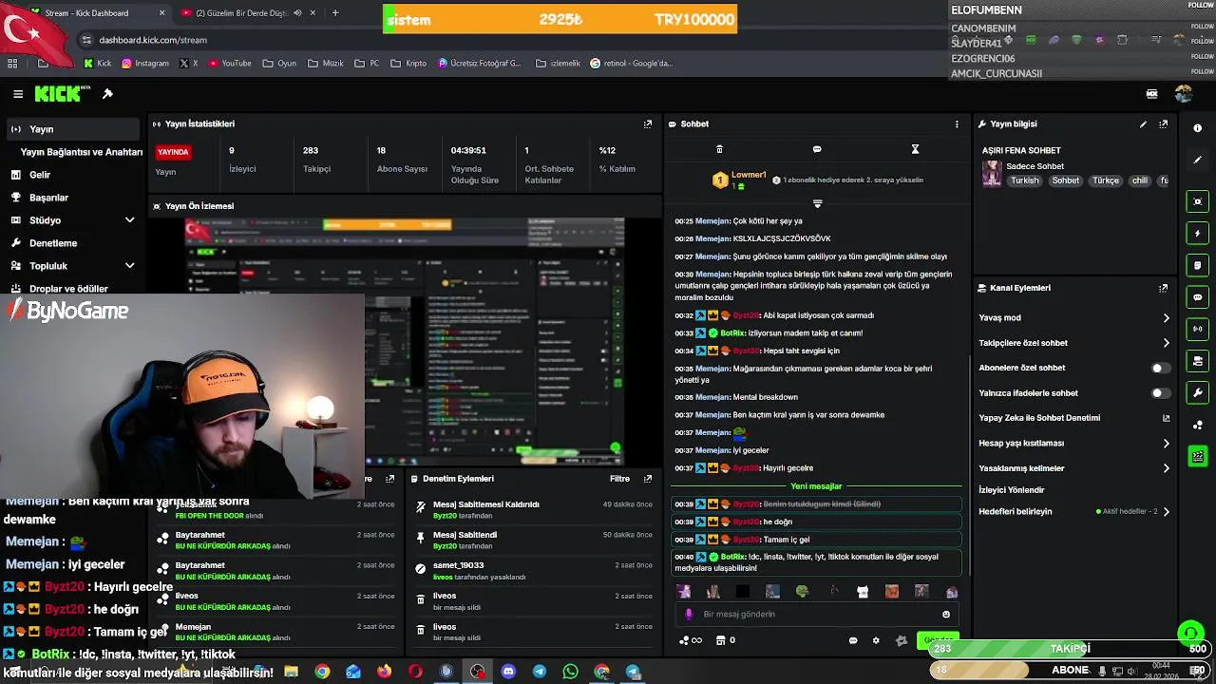The width and height of the screenshot is (1216, 684).
Task: Click the stream category thumbnail in Yayın bilgisi
Action: [992, 174]
